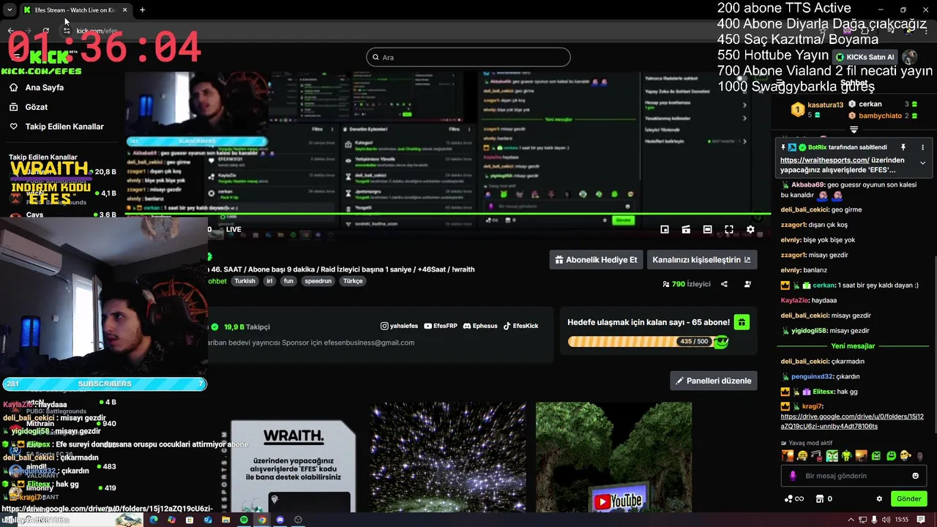Unpin the BotRix pinned message

point(903,147)
